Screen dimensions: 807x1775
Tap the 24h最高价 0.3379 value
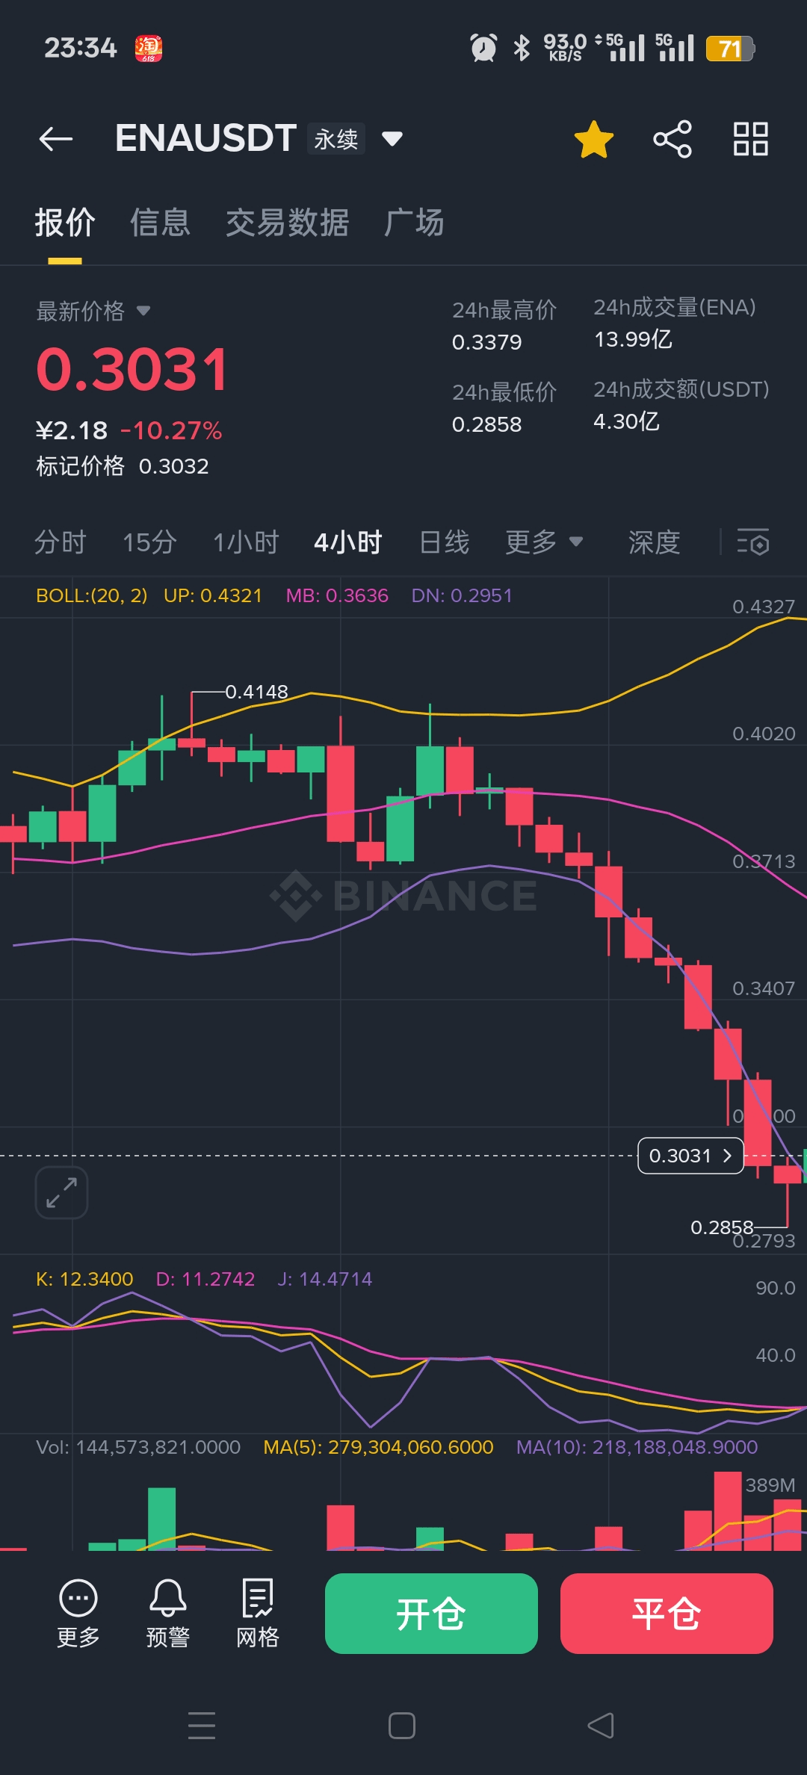point(487,342)
